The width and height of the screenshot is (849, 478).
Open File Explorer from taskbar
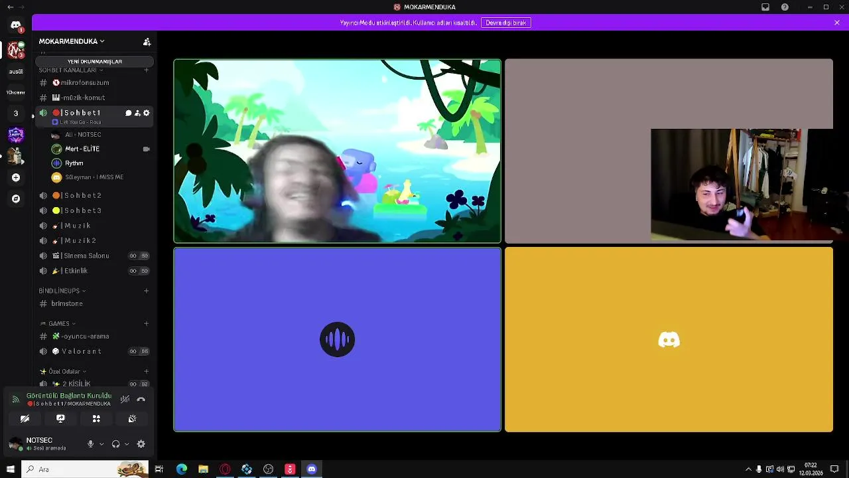pos(203,469)
